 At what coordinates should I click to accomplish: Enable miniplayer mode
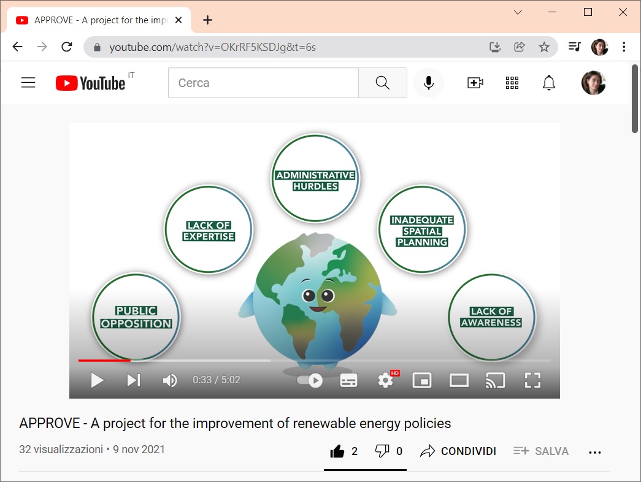pos(422,380)
